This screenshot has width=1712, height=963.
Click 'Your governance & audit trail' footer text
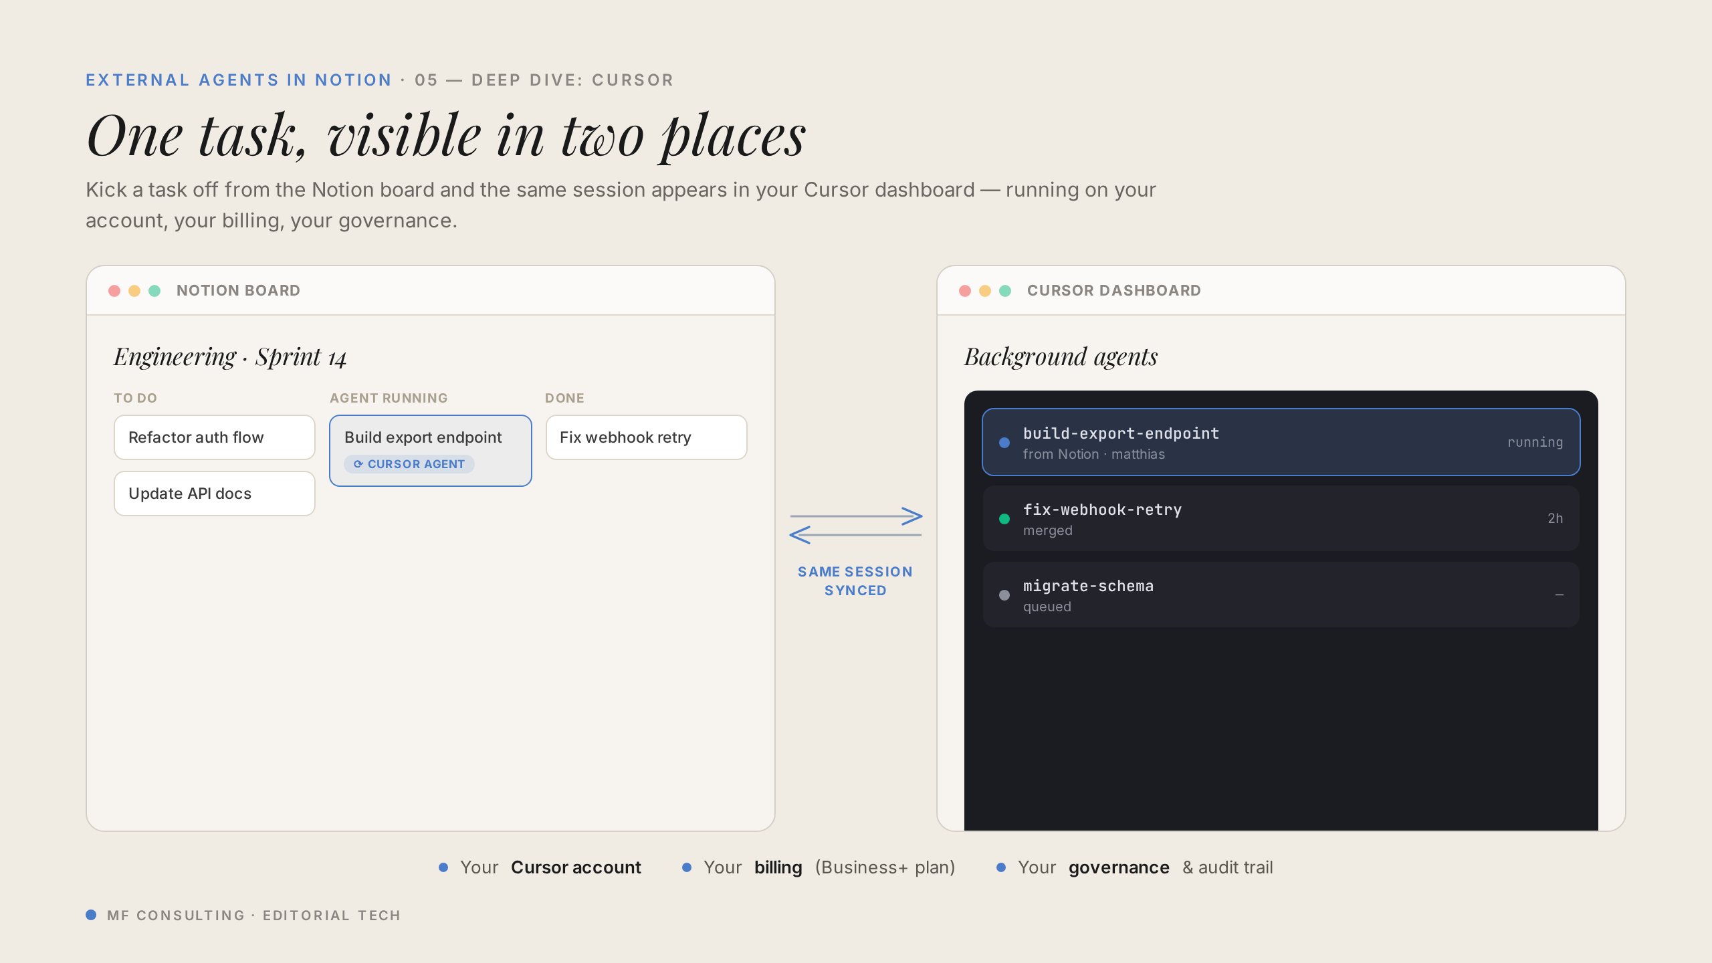(1146, 867)
